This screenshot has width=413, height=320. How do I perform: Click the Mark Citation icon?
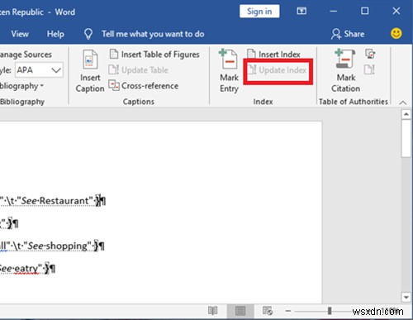[x=345, y=59]
